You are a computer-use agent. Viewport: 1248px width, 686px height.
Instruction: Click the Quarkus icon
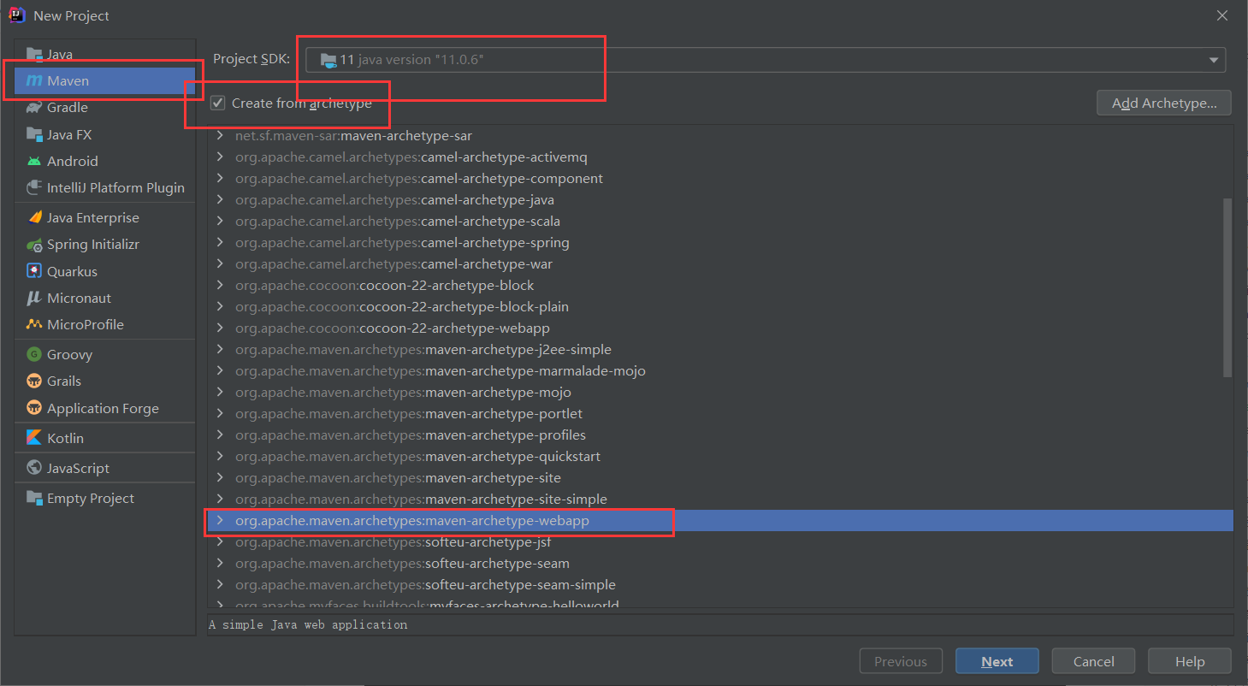tap(34, 271)
